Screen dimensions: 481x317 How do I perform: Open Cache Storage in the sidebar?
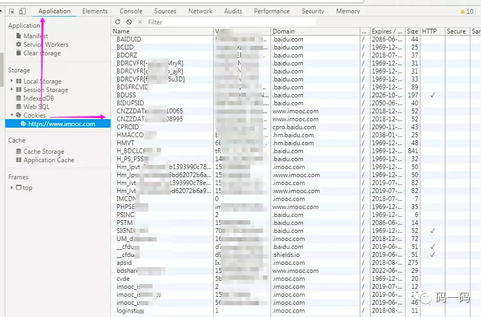coord(44,152)
